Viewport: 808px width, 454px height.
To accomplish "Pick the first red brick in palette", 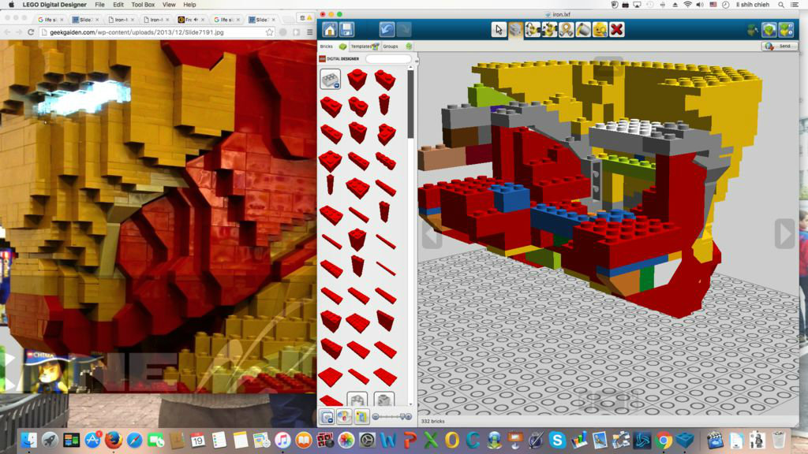I will (x=357, y=80).
